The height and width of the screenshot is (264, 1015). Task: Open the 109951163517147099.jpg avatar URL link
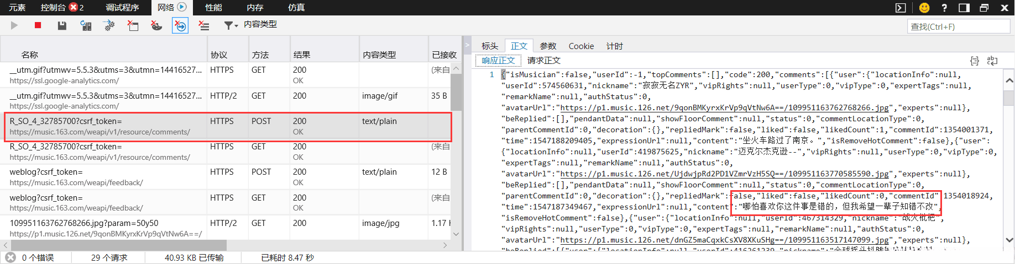pyautogui.click(x=725, y=240)
